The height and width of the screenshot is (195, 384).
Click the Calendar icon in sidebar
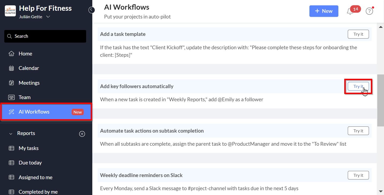pyautogui.click(x=11, y=68)
